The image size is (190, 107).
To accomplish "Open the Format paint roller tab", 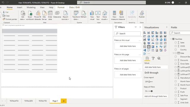I will tap(153, 58).
